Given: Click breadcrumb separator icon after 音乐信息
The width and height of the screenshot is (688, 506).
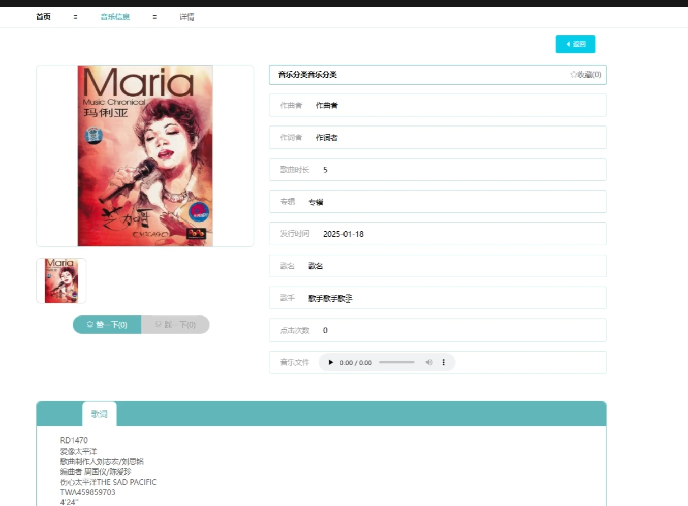Looking at the screenshot, I should click(154, 17).
